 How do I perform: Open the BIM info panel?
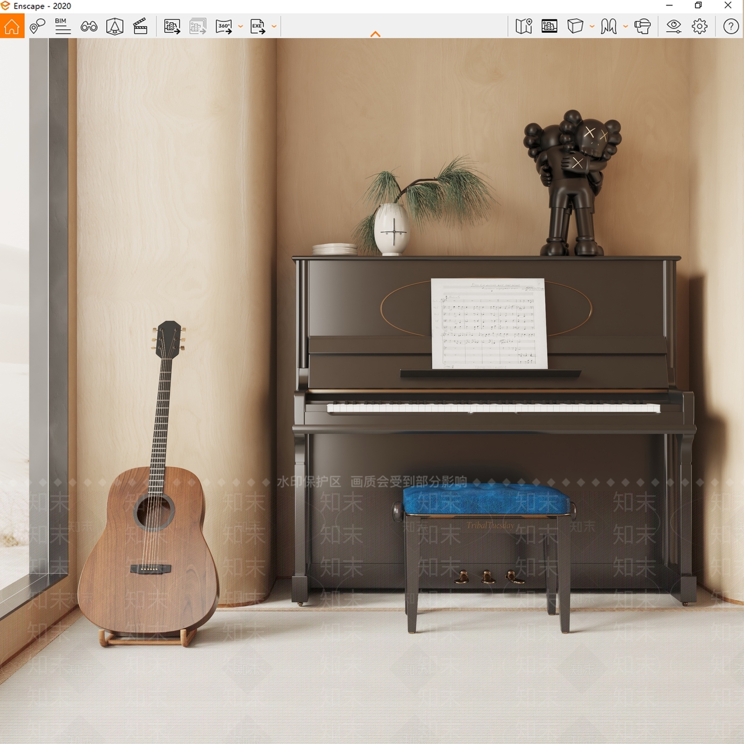[x=62, y=26]
